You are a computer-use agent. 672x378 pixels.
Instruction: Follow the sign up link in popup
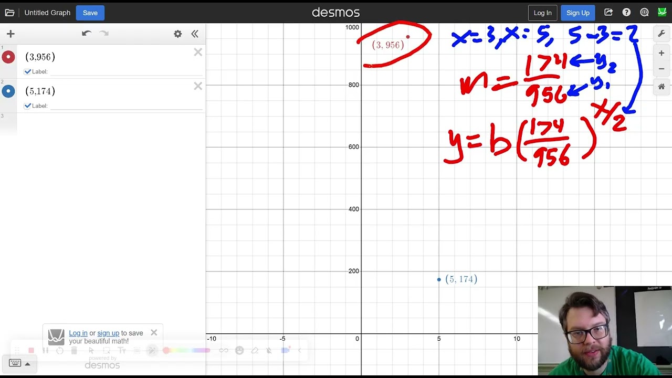point(108,333)
